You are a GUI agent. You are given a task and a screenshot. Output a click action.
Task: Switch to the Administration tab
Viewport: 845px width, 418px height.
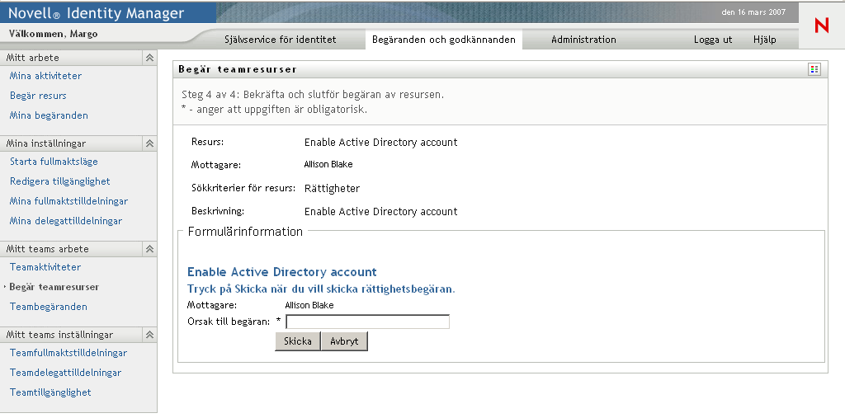click(x=583, y=40)
